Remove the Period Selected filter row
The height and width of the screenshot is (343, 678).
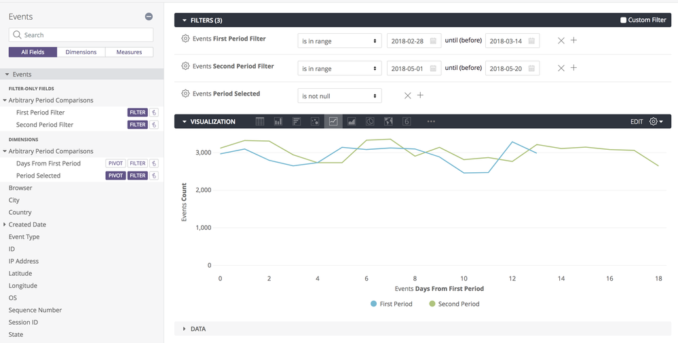tap(407, 96)
